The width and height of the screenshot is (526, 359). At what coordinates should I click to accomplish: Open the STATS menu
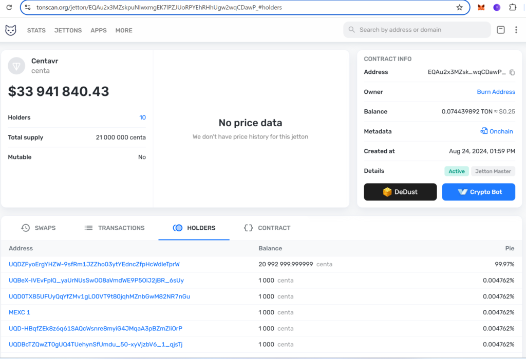click(36, 30)
